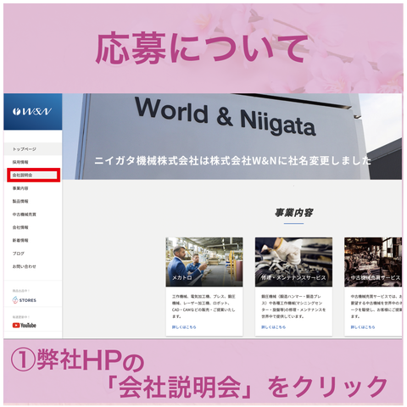This screenshot has height=407, width=407.
Task: Click the World & Niigata hero image
Action: [x=231, y=137]
